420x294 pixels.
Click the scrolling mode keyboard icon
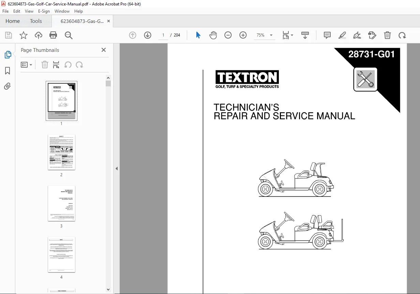pyautogui.click(x=305, y=35)
